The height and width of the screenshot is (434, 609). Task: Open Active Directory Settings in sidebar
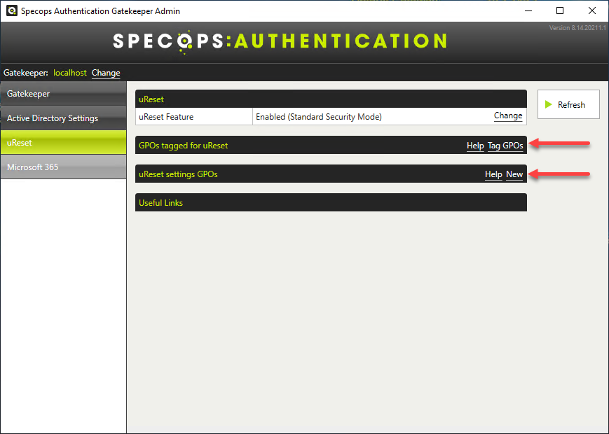pyautogui.click(x=63, y=118)
